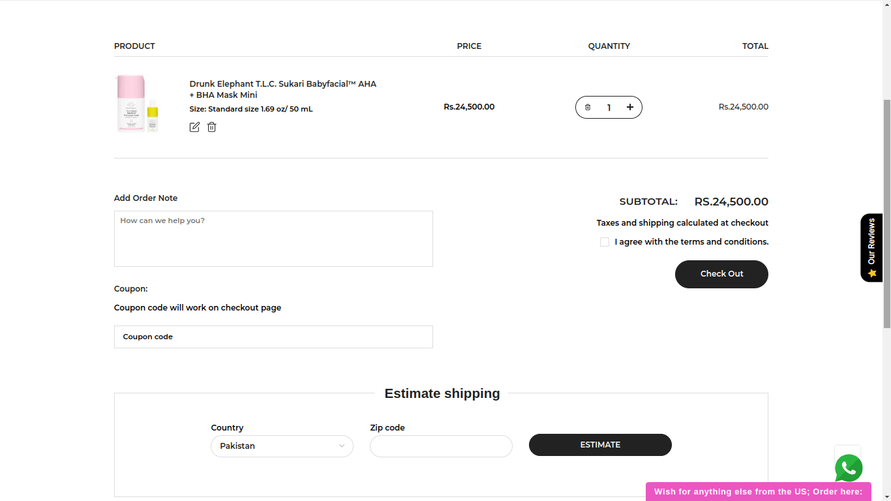Image resolution: width=891 pixels, height=501 pixels.
Task: Focus the Add Order Note text area
Action: click(273, 239)
